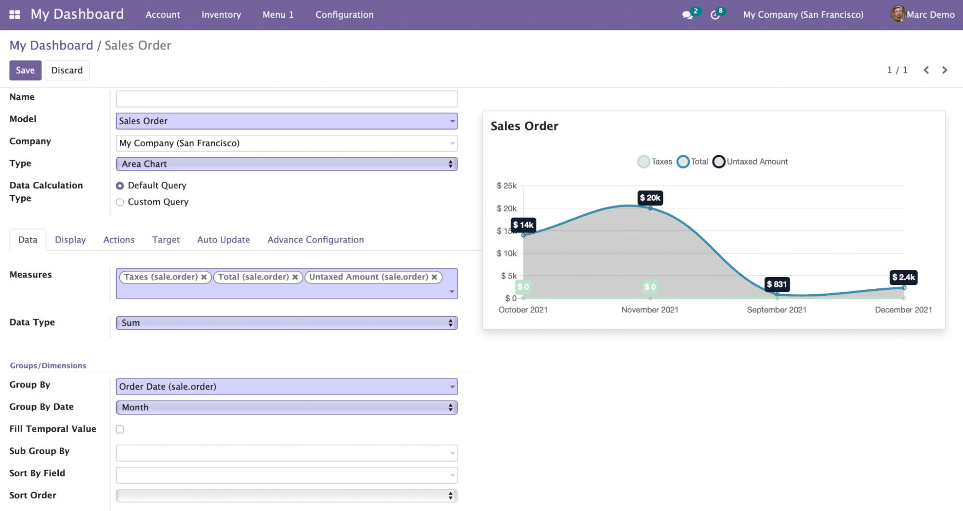Viewport: 963px width, 511px height.
Task: Remove Taxes (sale.order) measure tag
Action: (x=204, y=277)
